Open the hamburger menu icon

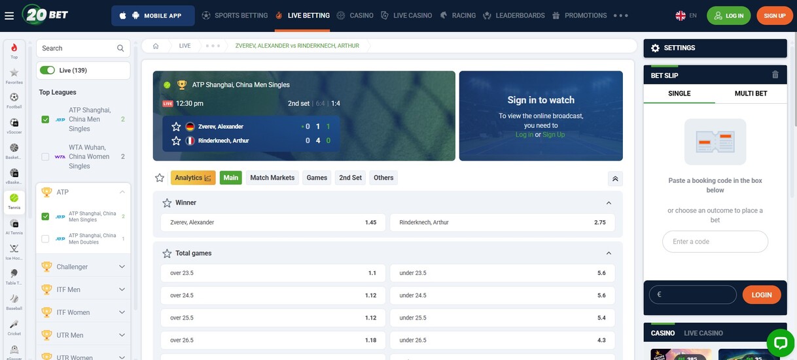[x=9, y=16]
